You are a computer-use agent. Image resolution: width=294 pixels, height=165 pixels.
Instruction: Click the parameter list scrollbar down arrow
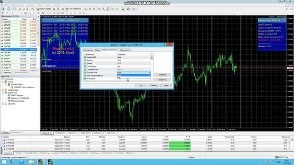tap(152, 80)
